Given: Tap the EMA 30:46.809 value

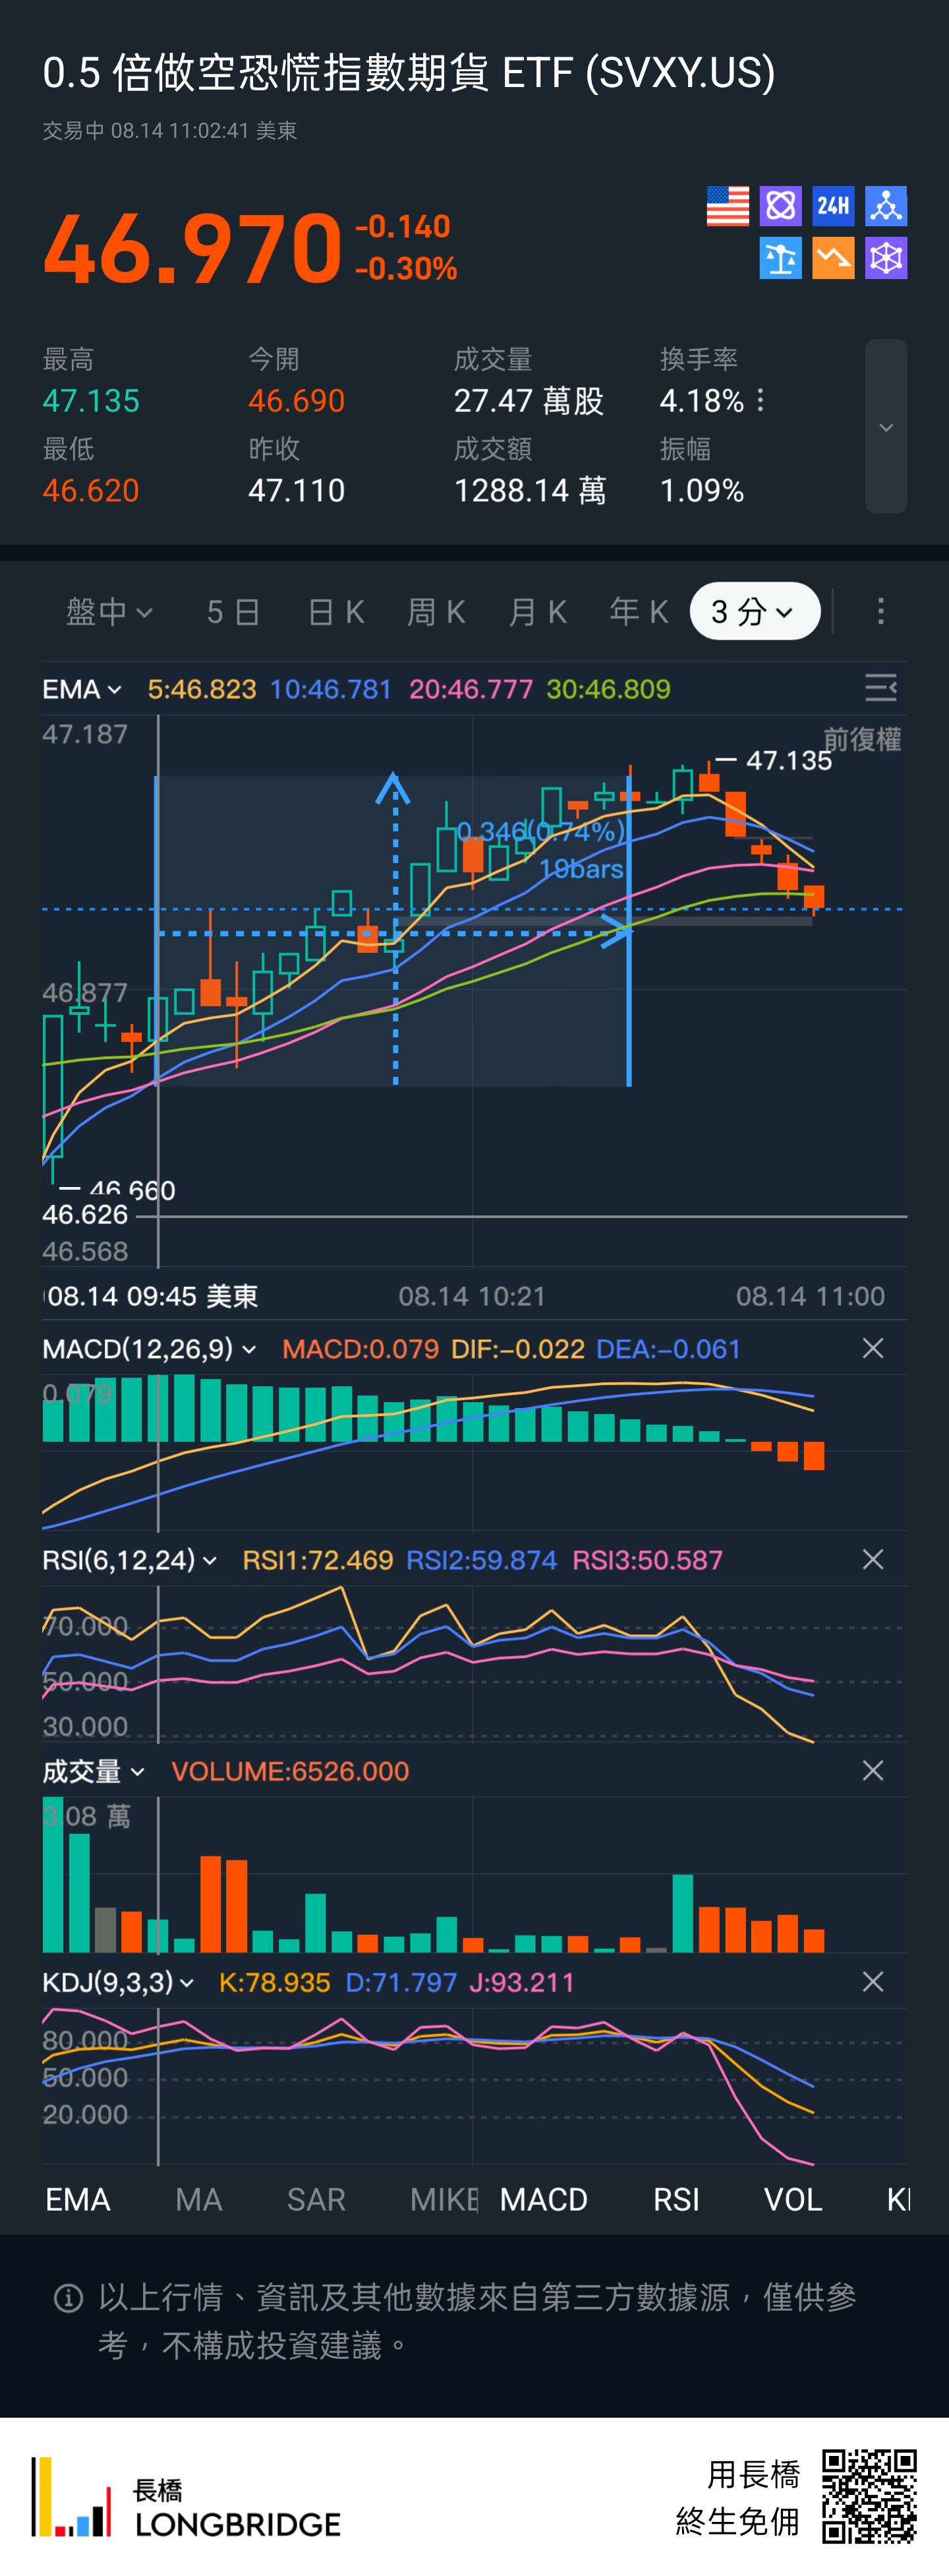Looking at the screenshot, I should pyautogui.click(x=608, y=689).
